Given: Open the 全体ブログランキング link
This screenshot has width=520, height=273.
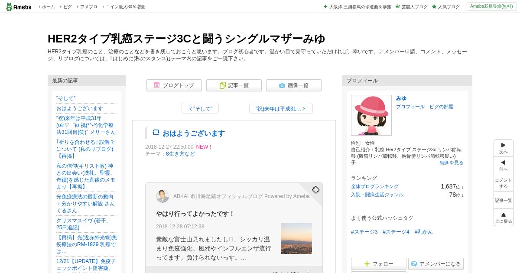Looking at the screenshot, I should coord(375,186).
